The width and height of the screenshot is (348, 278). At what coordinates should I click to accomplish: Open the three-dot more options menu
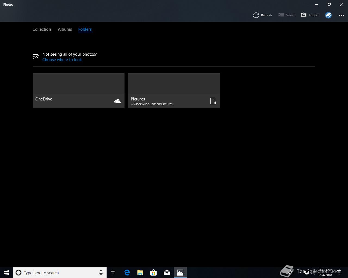click(x=341, y=15)
